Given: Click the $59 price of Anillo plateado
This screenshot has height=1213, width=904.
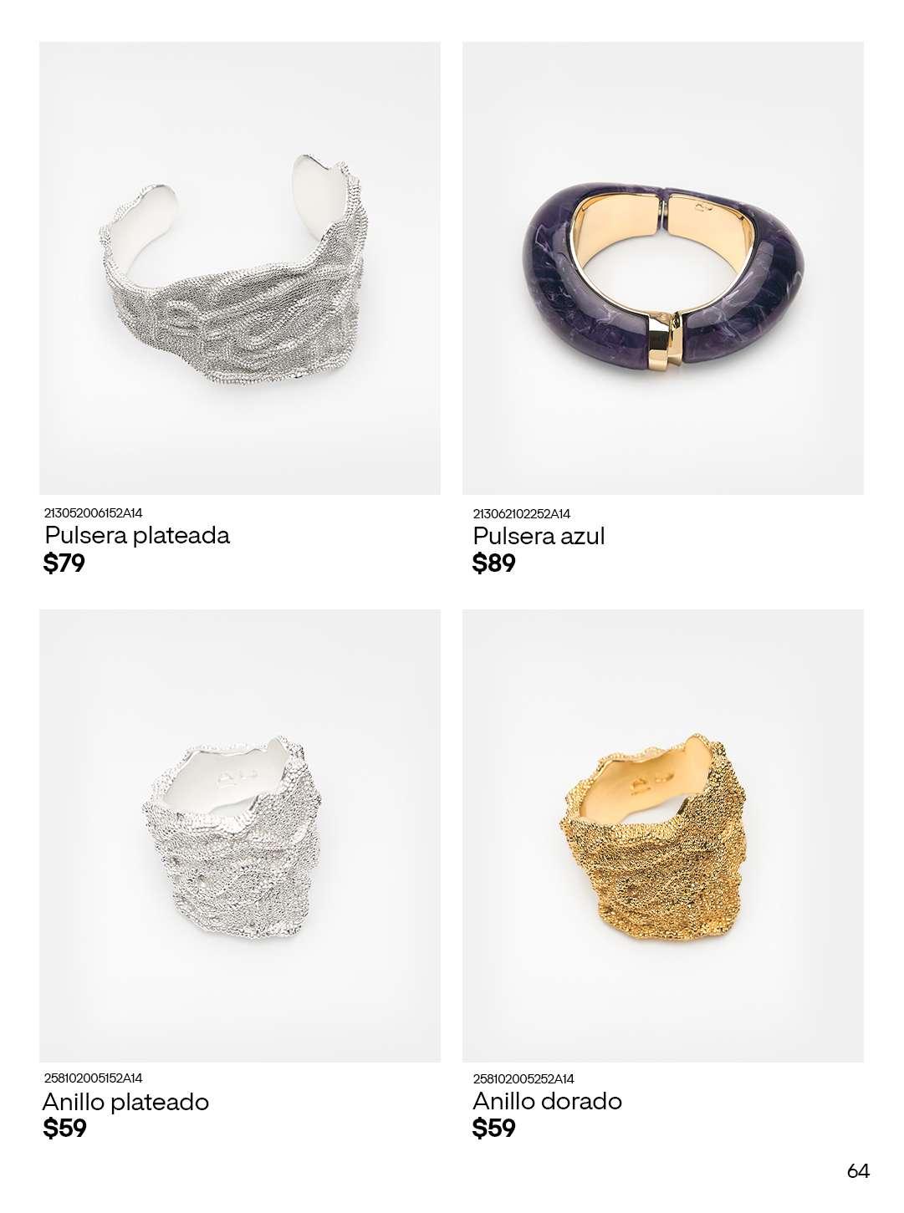Looking at the screenshot, I should click(x=64, y=1129).
